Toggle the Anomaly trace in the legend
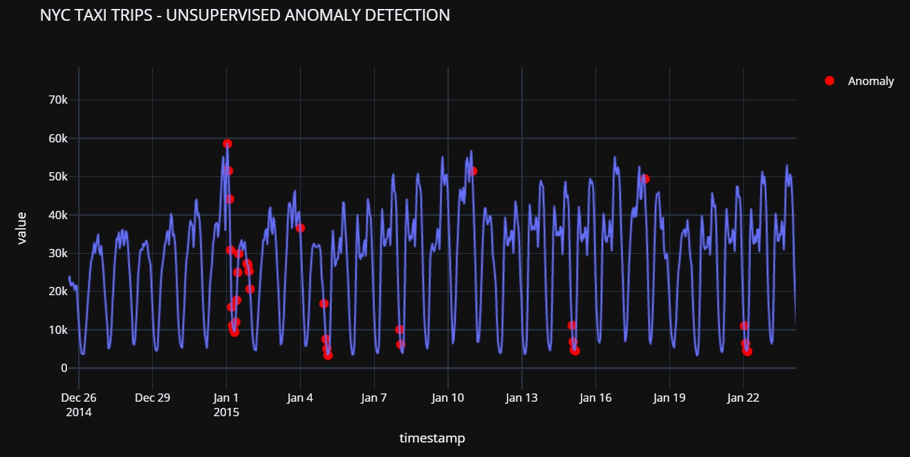Screen dimensions: 910x457 pyautogui.click(x=871, y=81)
